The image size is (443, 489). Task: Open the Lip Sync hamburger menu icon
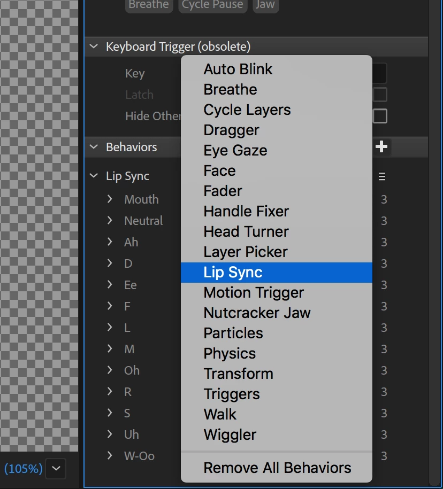[x=382, y=176]
